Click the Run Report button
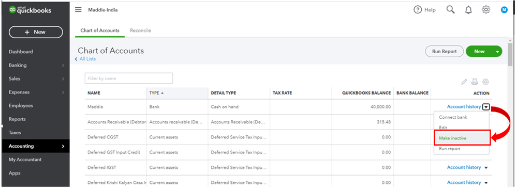Screen dimensions: 517x188 pos(444,51)
